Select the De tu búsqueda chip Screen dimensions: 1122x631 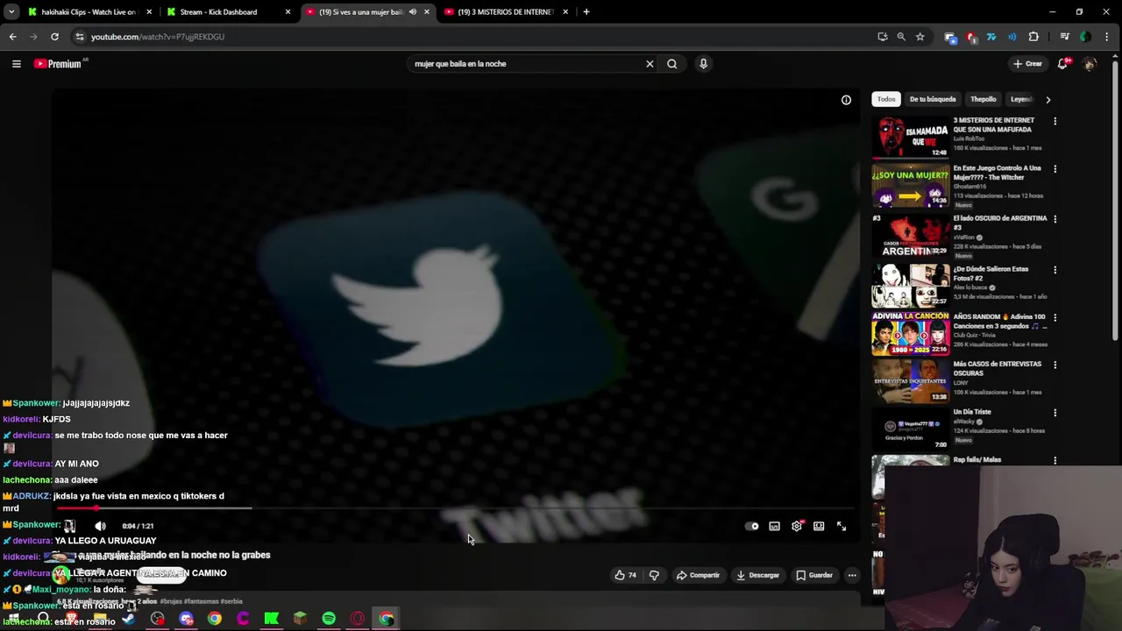tap(933, 99)
